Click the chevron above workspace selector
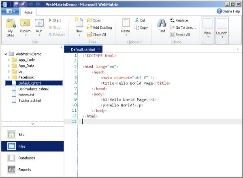This screenshot has height=178, width=243. click(33, 124)
